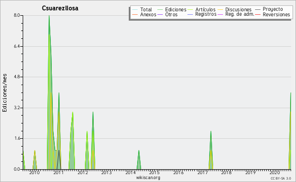Click the 6.4 y-axis value

tap(17, 46)
